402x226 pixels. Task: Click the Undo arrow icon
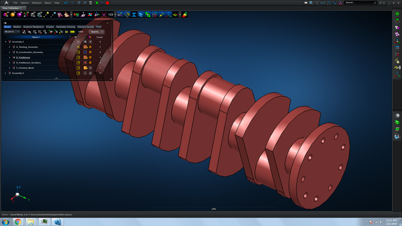pos(66,3)
